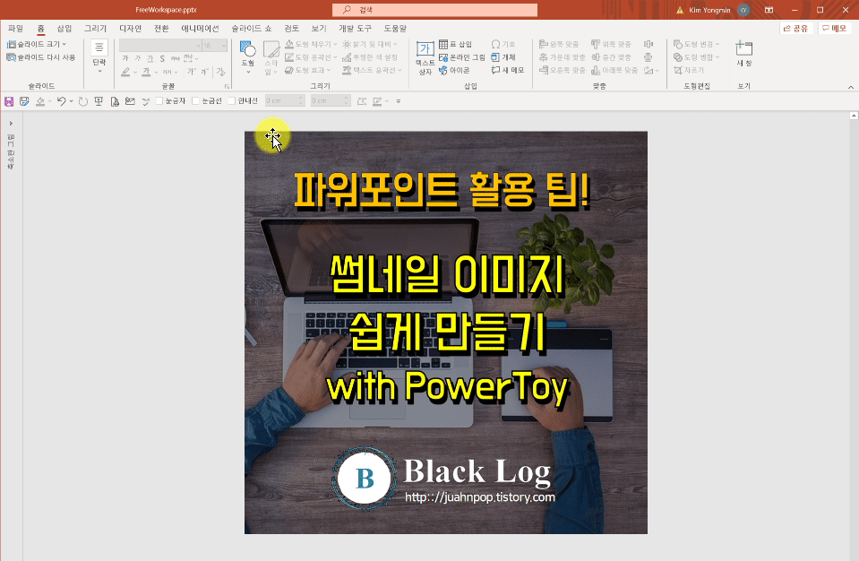Viewport: 859px width, 561px height.
Task: Insert a 텍스트 상자 text box
Action: [x=425, y=57]
